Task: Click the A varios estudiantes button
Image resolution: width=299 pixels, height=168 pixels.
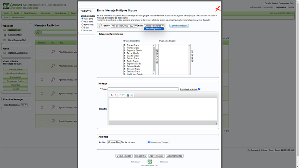Action: click(x=15, y=73)
